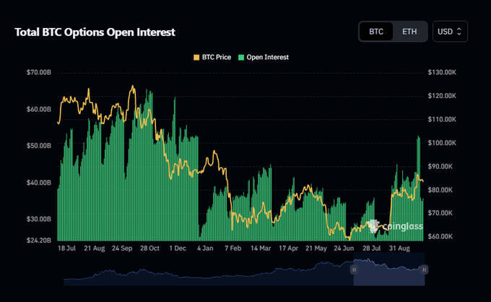Click the '1 Dec' date axis label
The image size is (491, 302).
(178, 248)
